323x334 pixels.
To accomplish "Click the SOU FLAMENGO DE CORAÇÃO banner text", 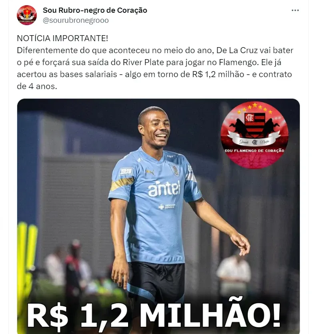I will 254,151.
